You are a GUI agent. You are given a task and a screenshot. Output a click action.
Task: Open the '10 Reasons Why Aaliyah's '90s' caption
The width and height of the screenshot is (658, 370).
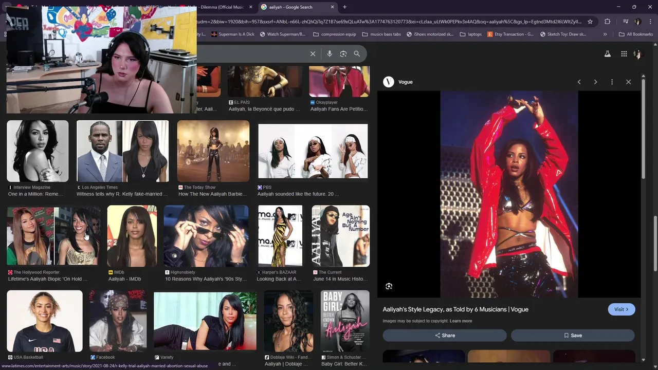[206, 279]
